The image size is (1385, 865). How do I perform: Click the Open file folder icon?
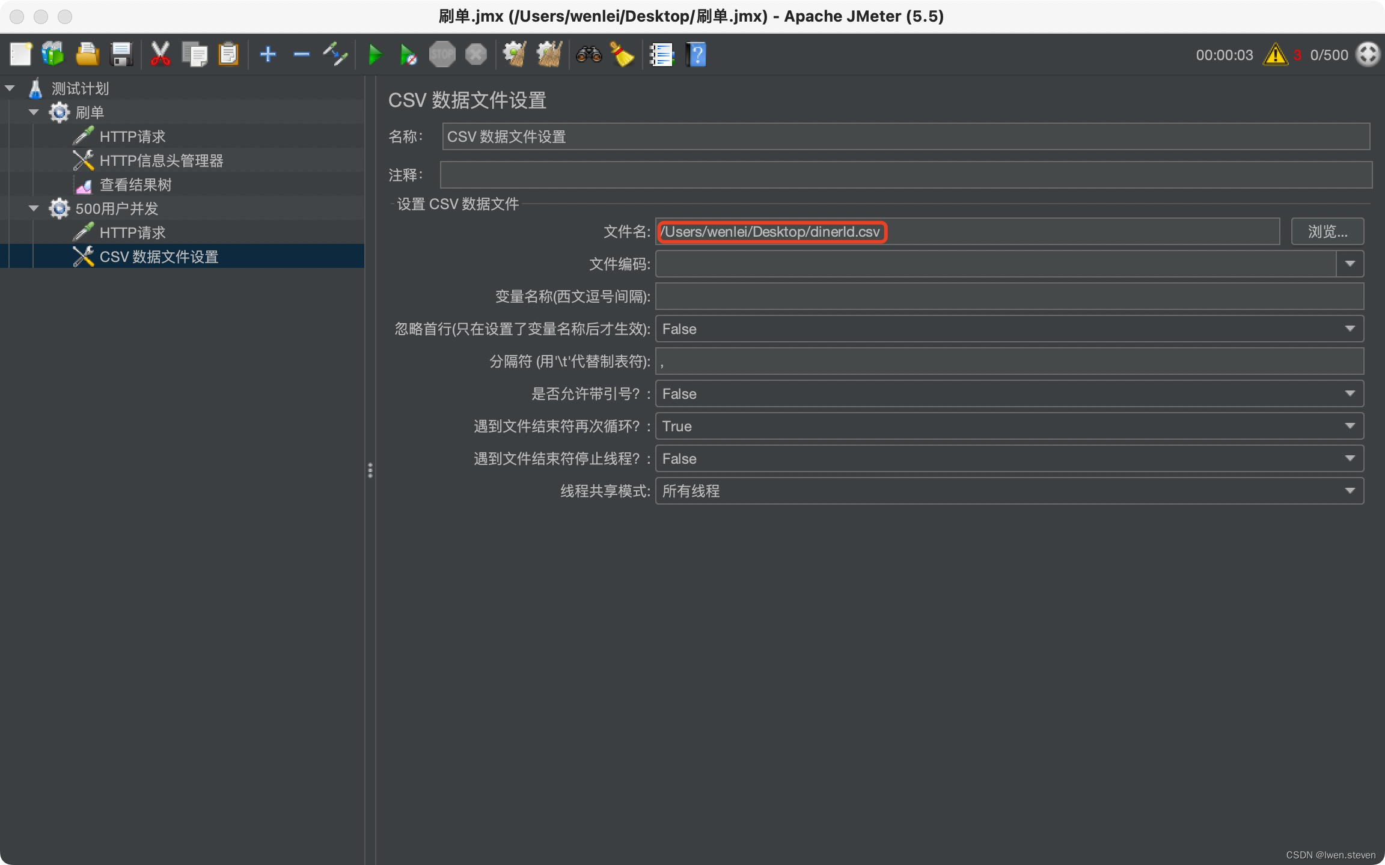pos(87,55)
